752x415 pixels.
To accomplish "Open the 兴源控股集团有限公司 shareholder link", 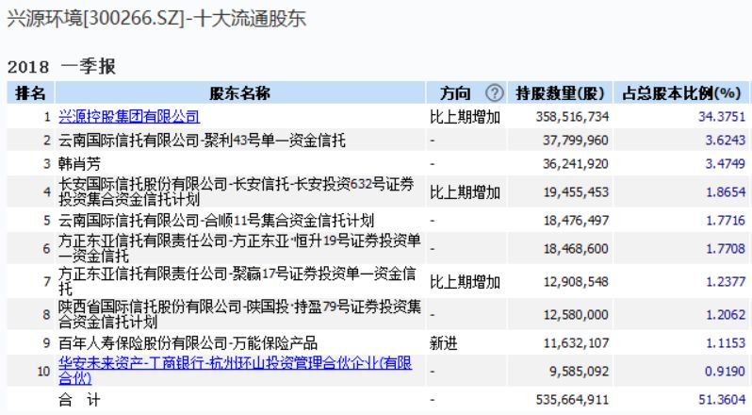I will coord(129,117).
